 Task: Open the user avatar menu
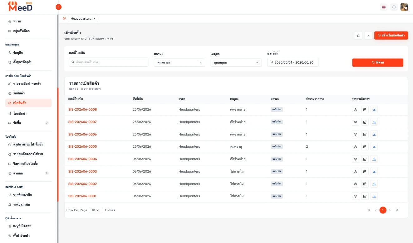pos(404,7)
